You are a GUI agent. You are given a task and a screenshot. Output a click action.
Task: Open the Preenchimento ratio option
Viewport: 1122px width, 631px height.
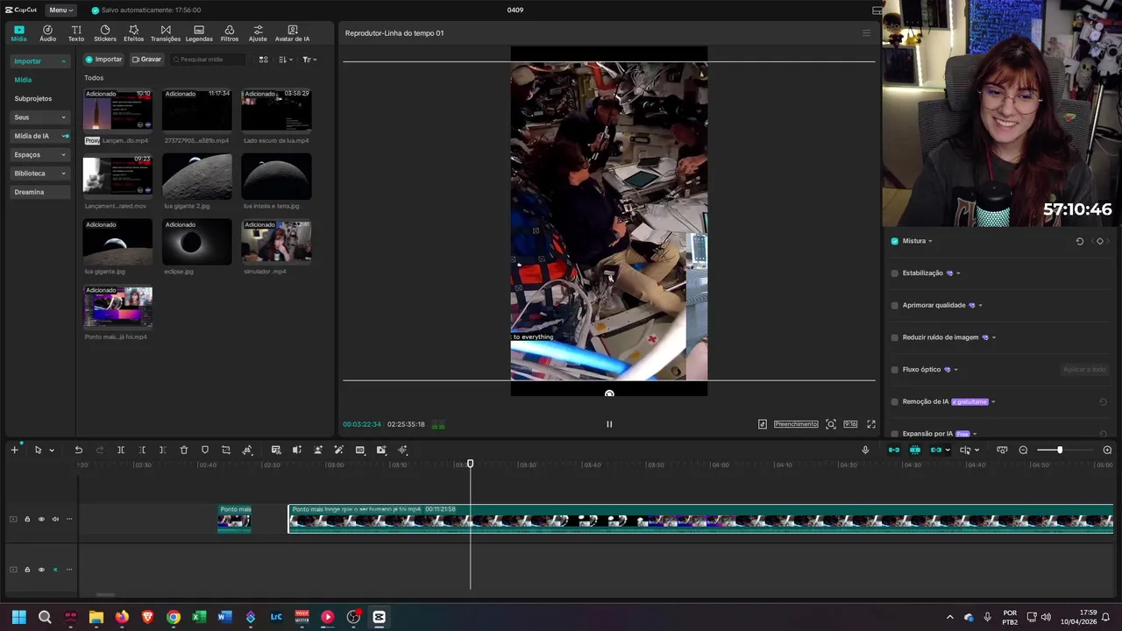(x=796, y=424)
